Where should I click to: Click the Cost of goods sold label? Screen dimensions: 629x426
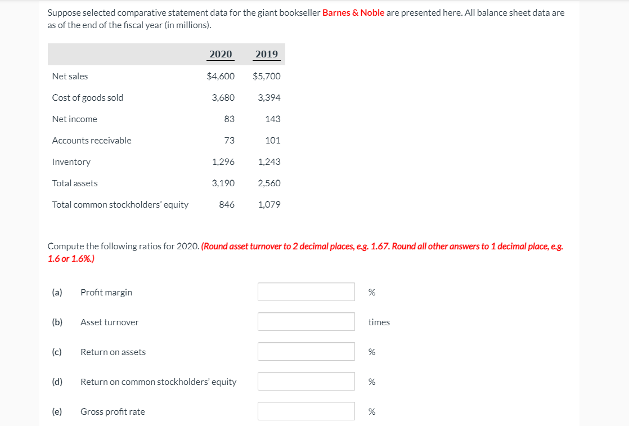point(88,97)
